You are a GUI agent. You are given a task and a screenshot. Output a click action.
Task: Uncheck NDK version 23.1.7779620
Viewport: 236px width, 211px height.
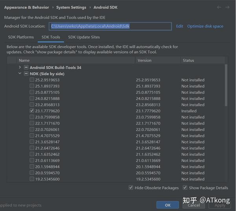(32, 111)
